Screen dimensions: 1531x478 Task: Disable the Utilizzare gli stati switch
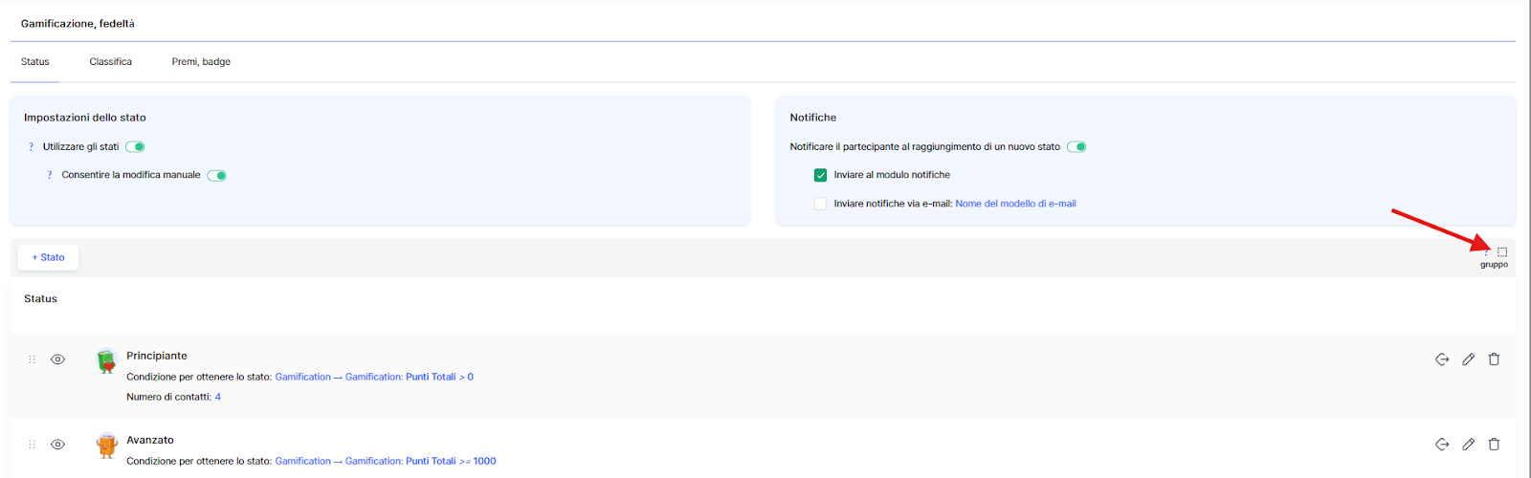point(136,147)
